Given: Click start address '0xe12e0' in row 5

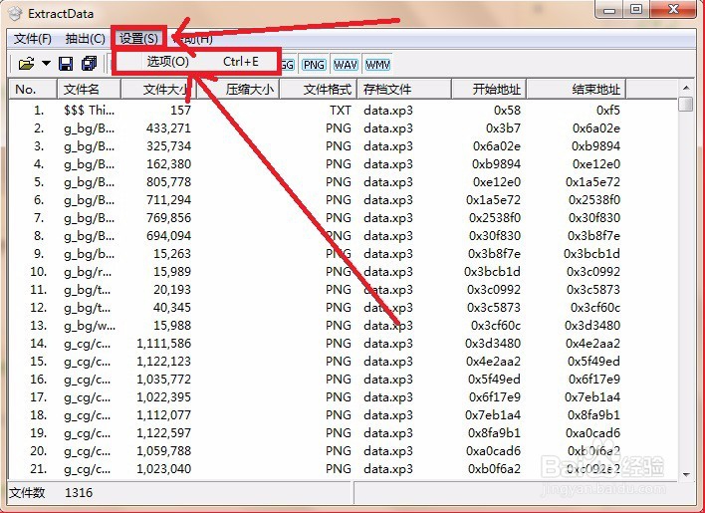Looking at the screenshot, I should coord(497,182).
